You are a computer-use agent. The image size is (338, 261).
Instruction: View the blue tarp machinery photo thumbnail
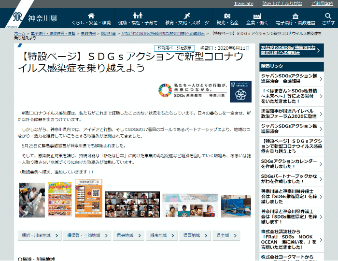click(236, 206)
